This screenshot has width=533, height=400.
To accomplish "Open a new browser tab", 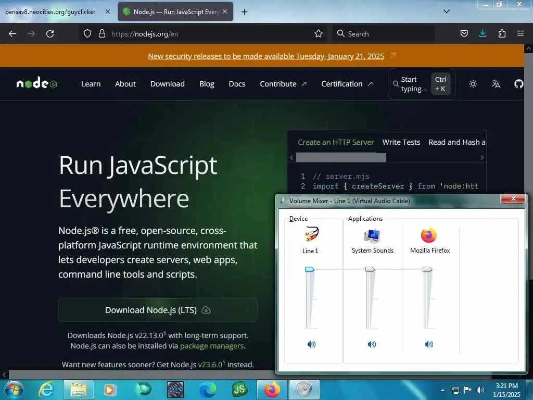I will point(245,12).
